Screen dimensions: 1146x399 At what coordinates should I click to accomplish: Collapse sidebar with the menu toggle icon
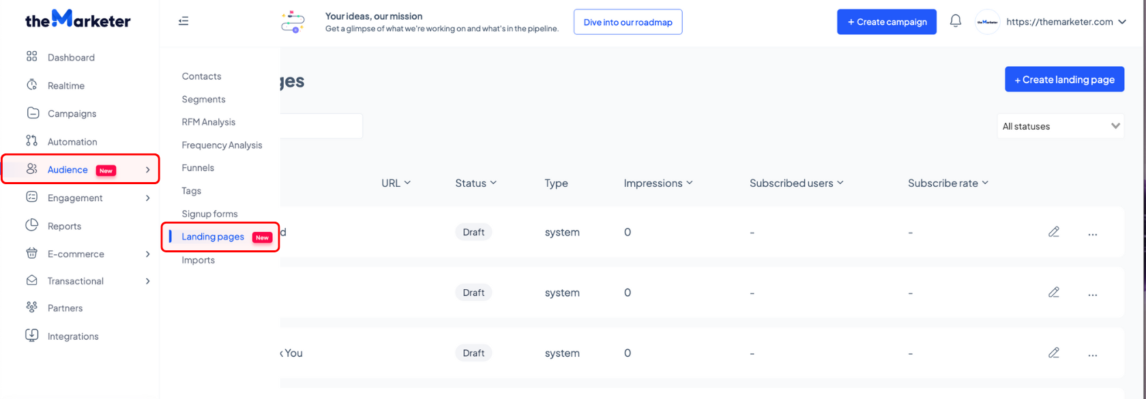click(x=183, y=21)
